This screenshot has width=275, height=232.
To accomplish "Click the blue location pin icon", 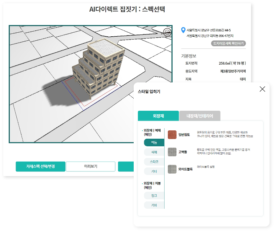I will click(x=183, y=30).
